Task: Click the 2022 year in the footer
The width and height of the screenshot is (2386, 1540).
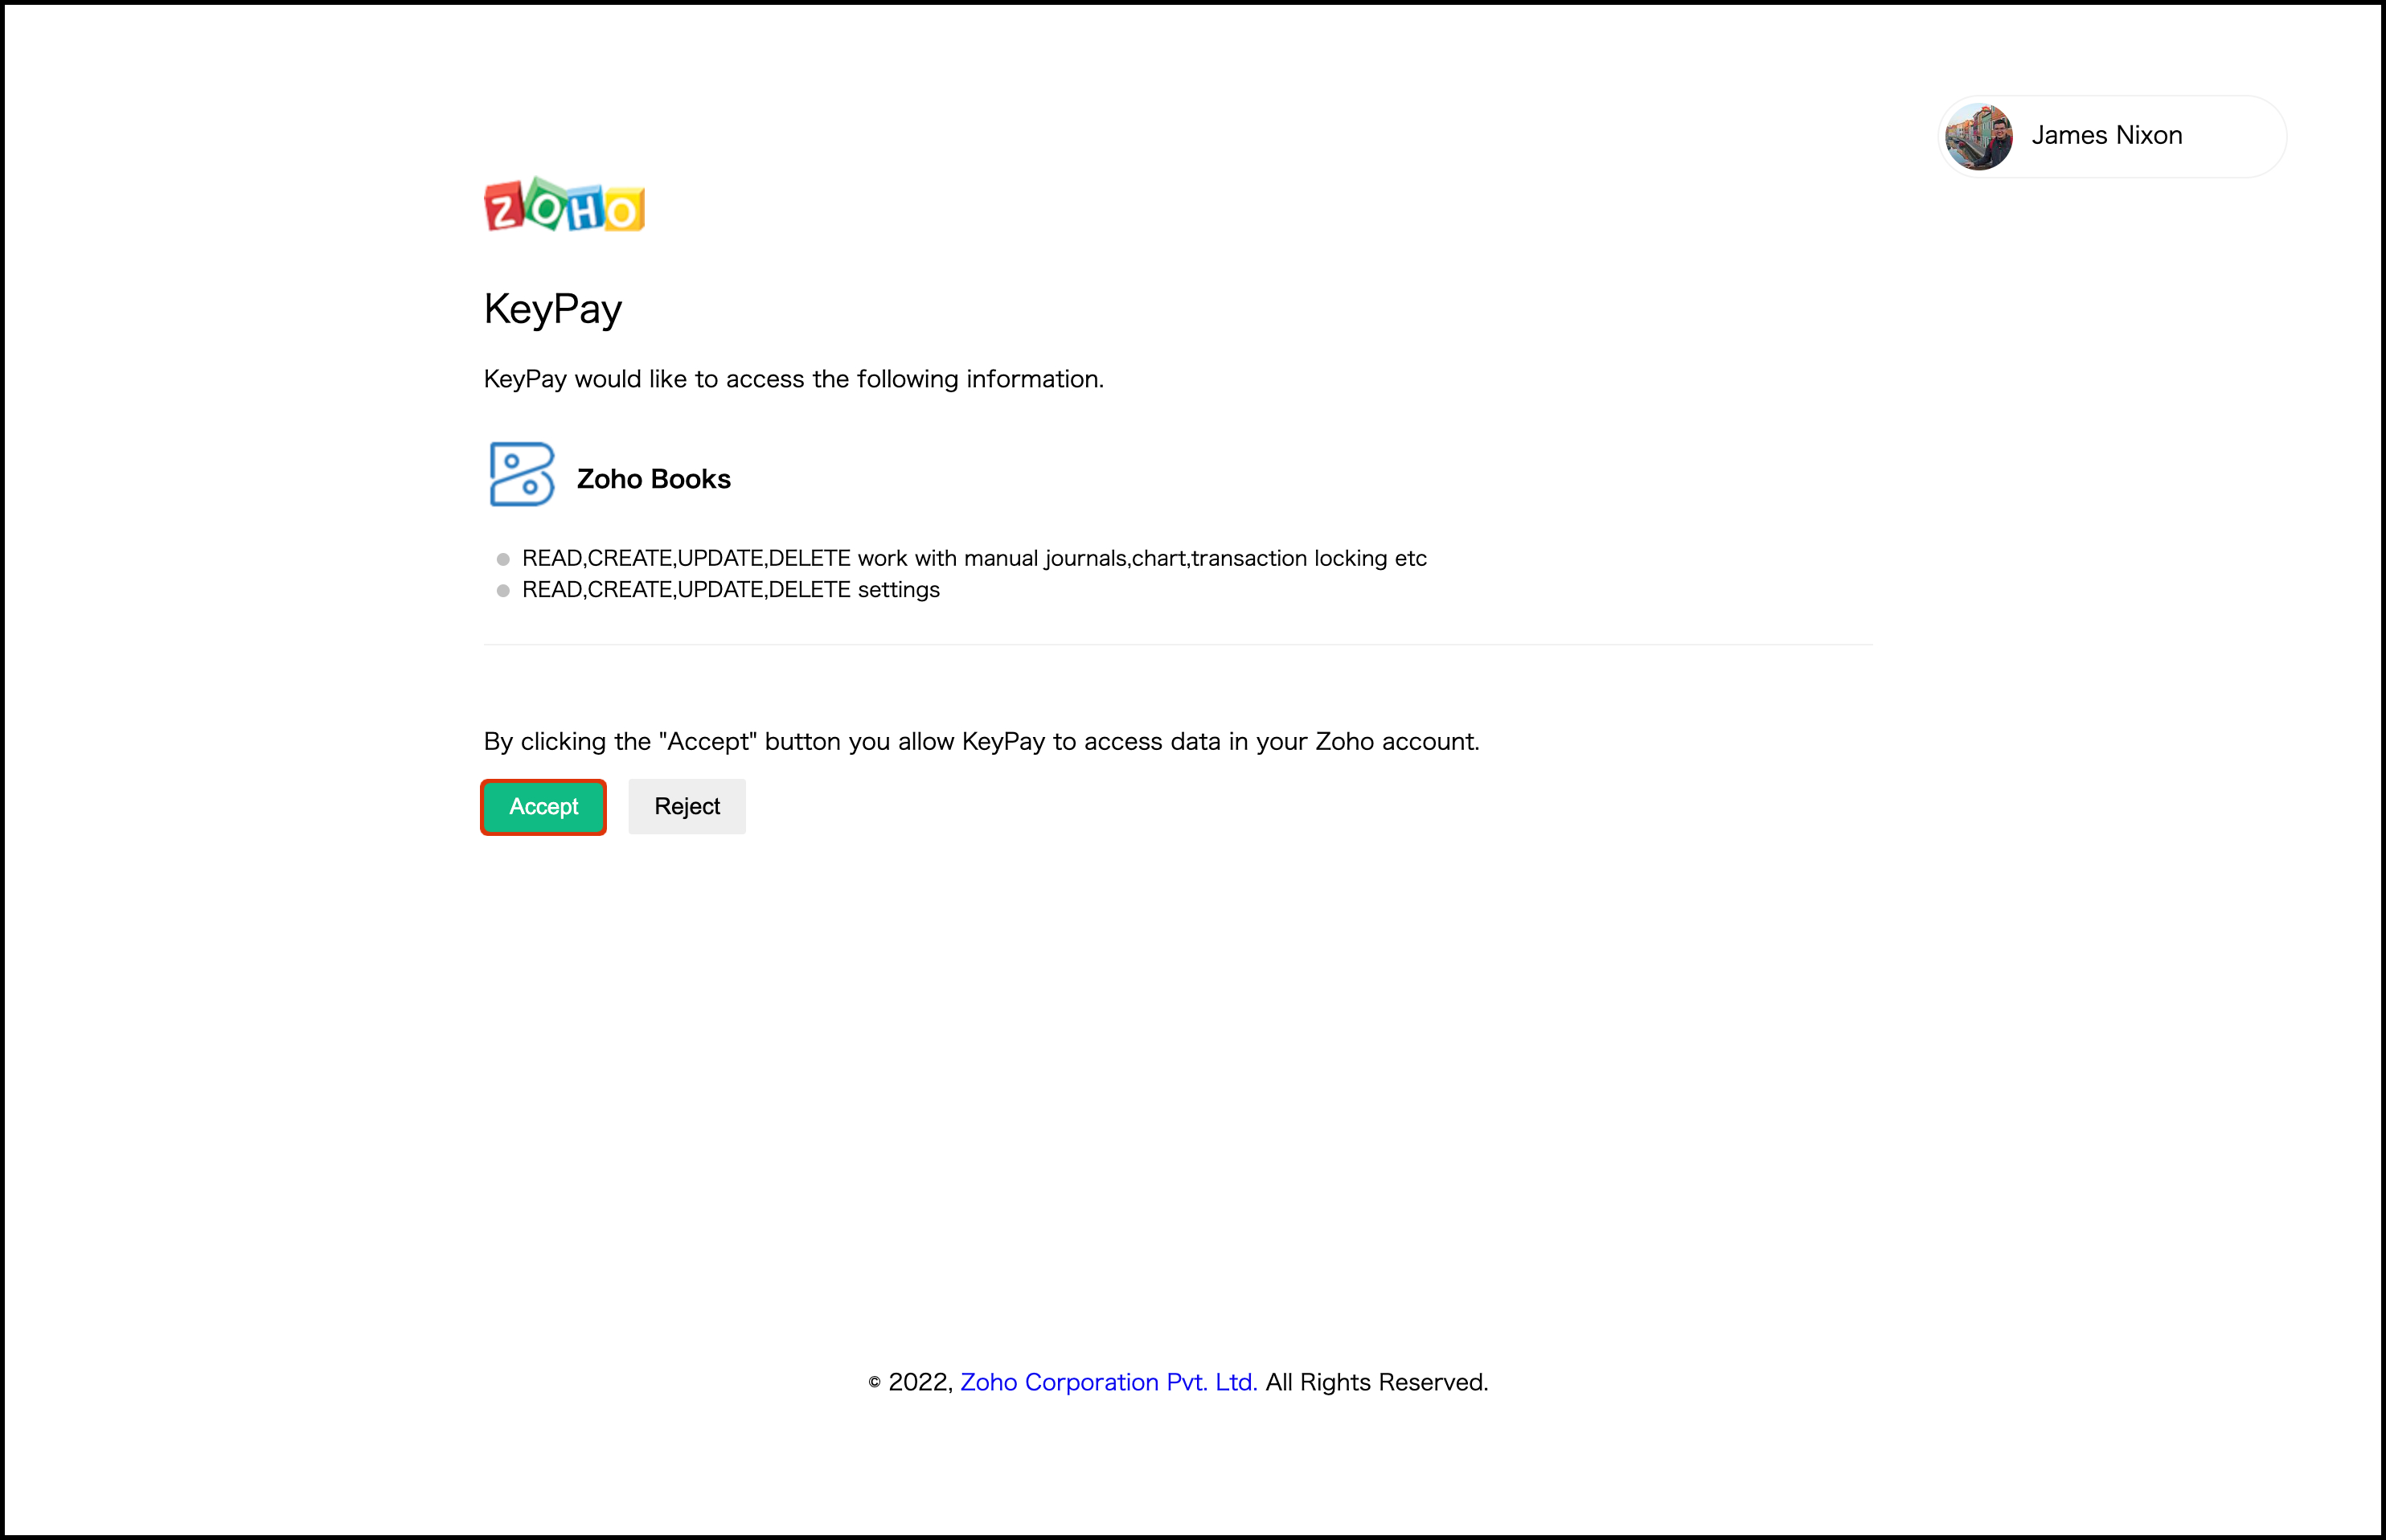Action: pos(918,1382)
